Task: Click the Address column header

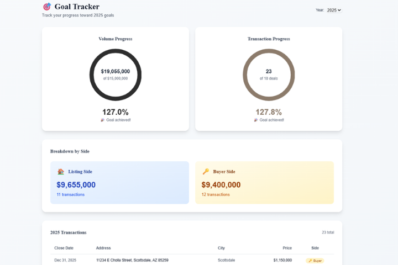Action: click(x=103, y=248)
